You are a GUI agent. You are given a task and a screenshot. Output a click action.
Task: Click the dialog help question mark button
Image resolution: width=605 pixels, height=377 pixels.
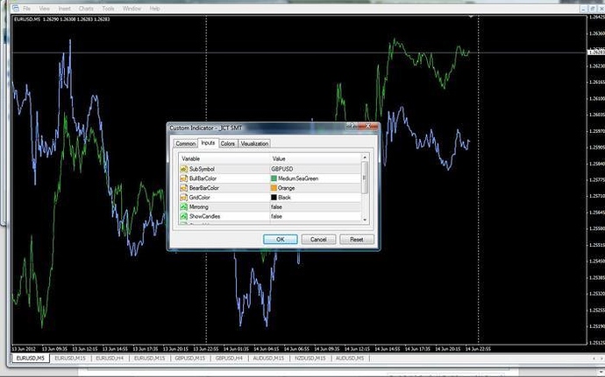(x=351, y=126)
